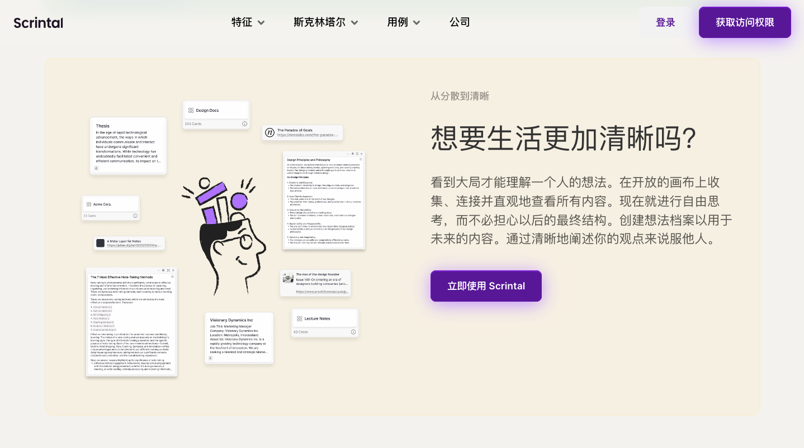Image resolution: width=804 pixels, height=448 pixels.
Task: Click the info icon on Lecture Notes card
Action: pos(353,332)
